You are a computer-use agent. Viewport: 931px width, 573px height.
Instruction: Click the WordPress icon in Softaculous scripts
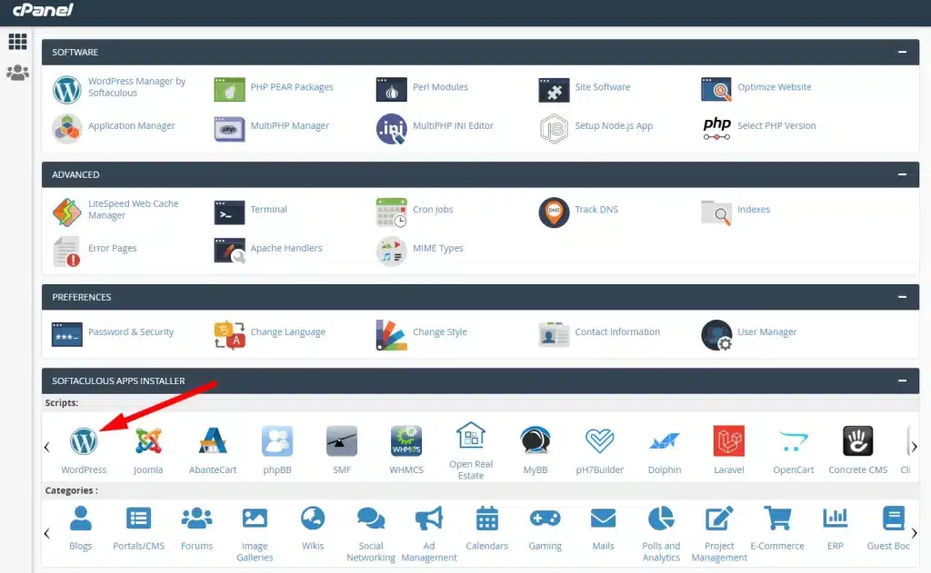83,441
